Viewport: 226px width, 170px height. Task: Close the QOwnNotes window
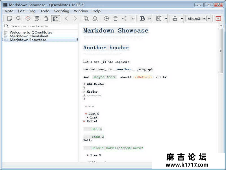pyautogui.click(x=218, y=5)
